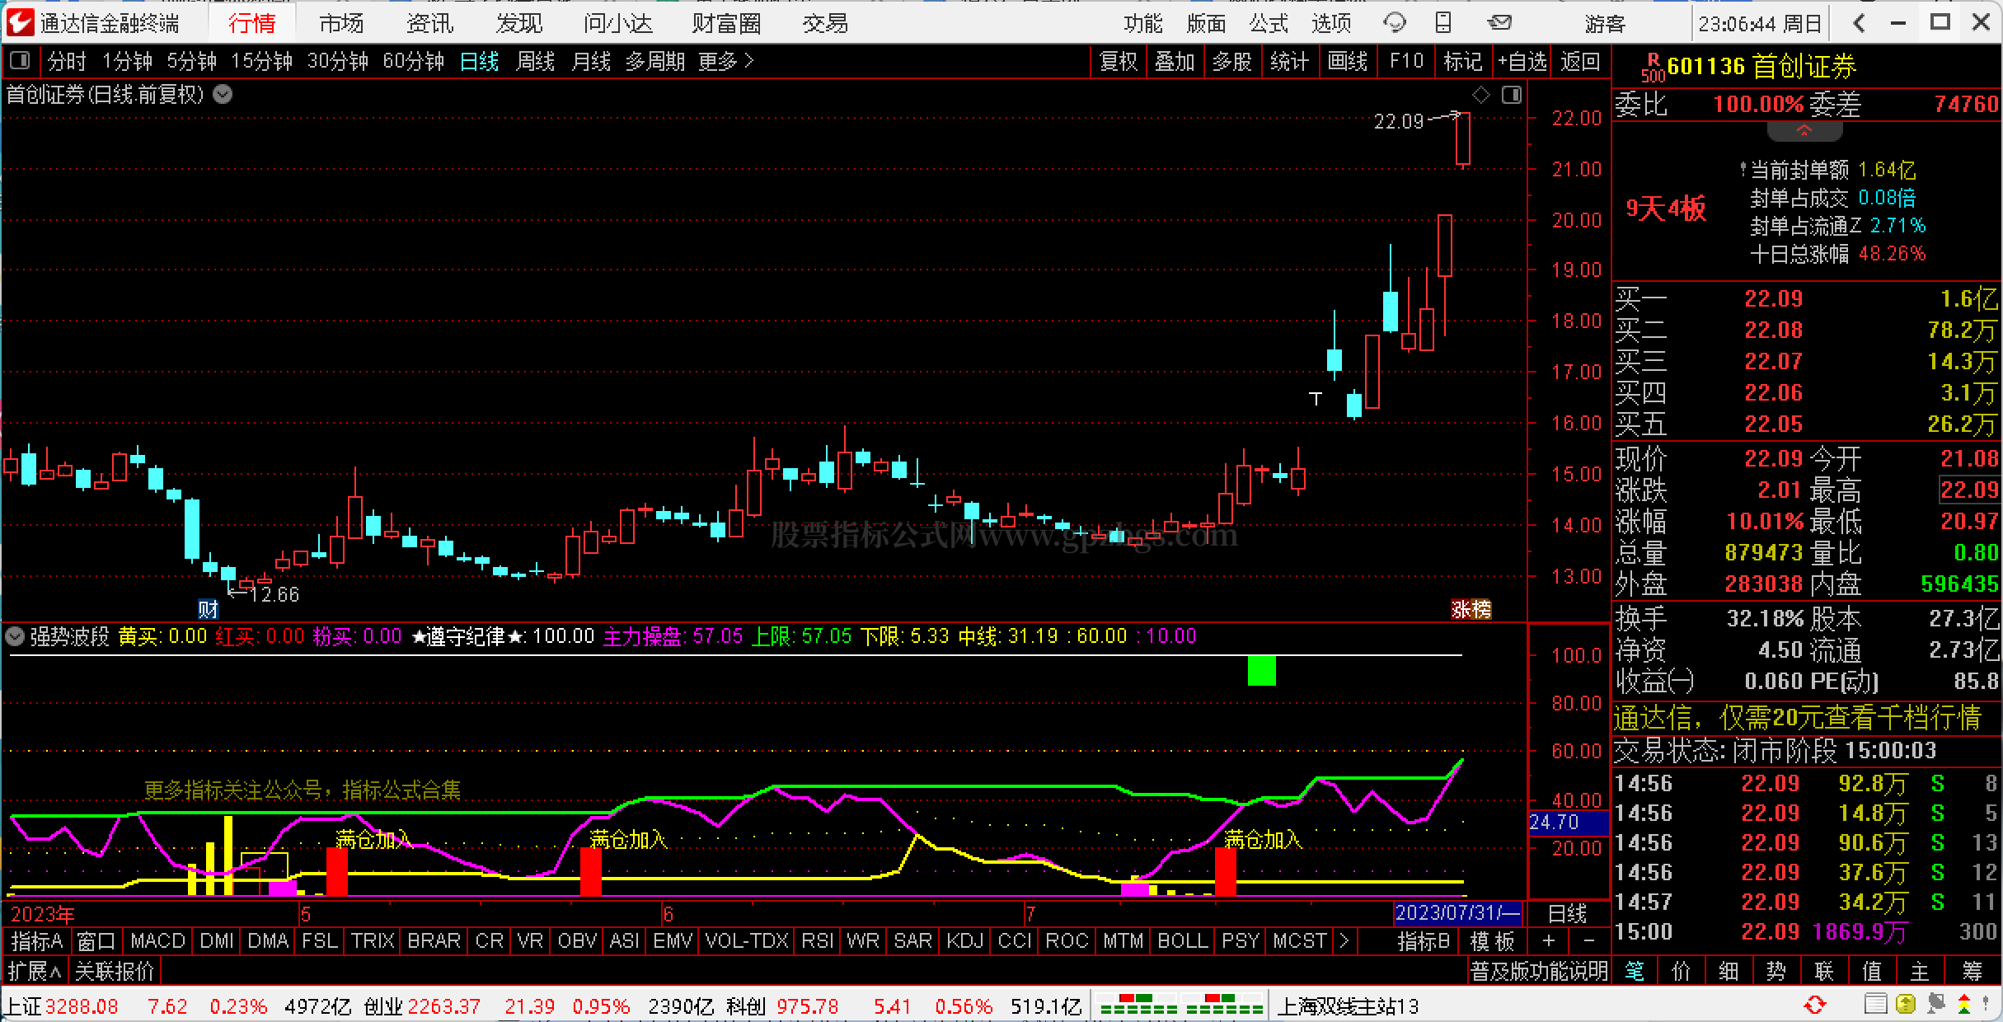Image resolution: width=2003 pixels, height=1022 pixels.
Task: Select the 月线 period
Action: click(591, 61)
